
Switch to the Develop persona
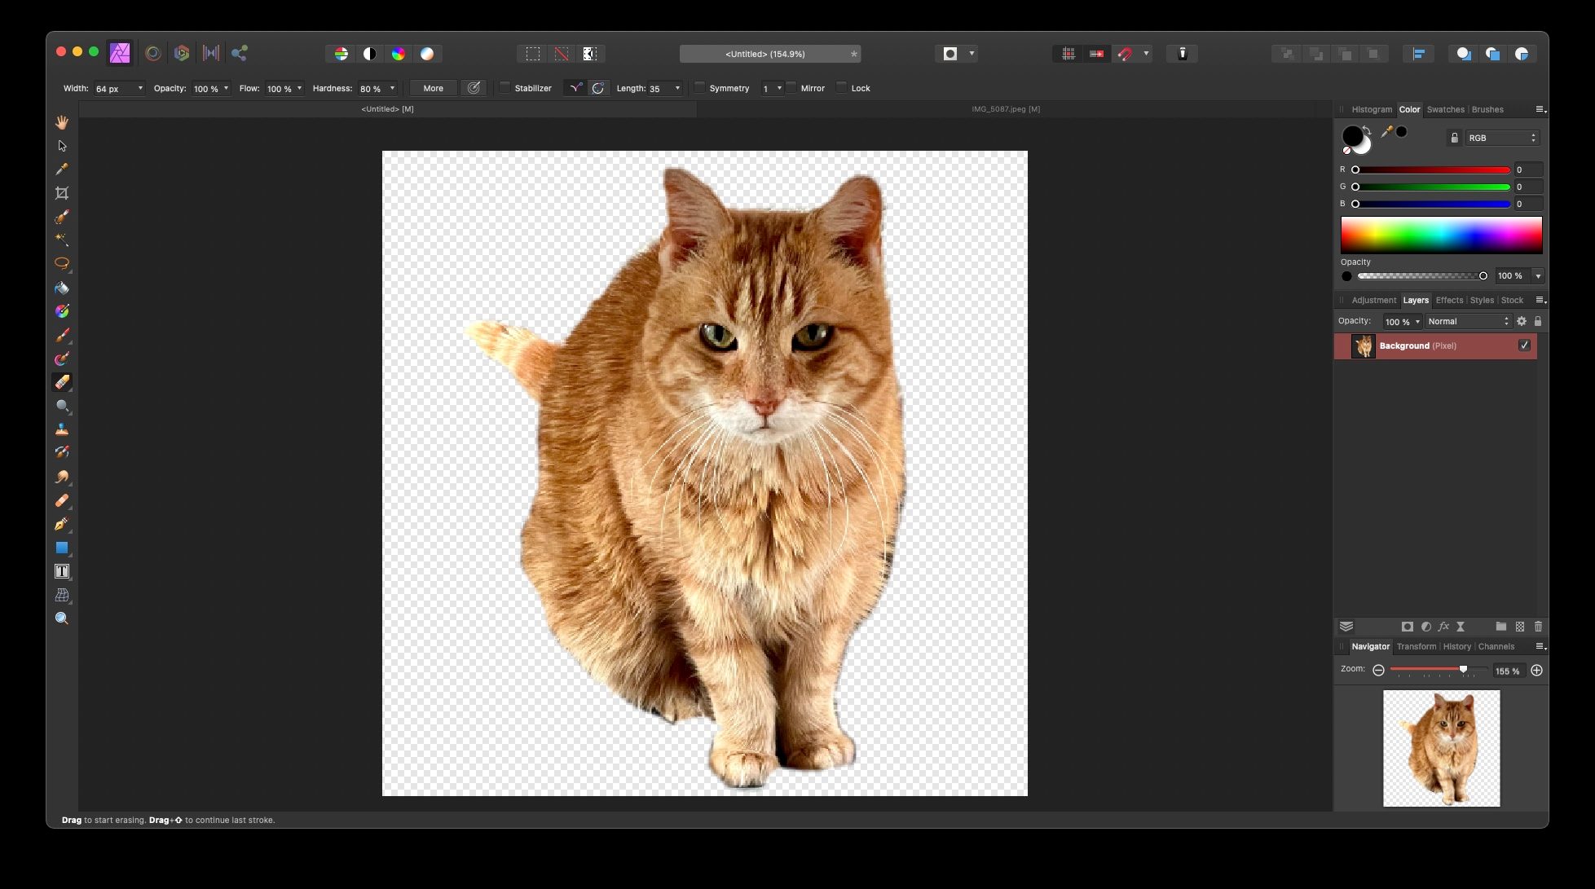[x=182, y=53]
